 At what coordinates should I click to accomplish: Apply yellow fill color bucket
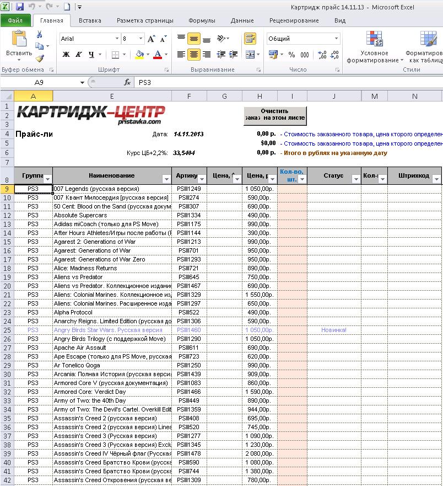pos(139,55)
